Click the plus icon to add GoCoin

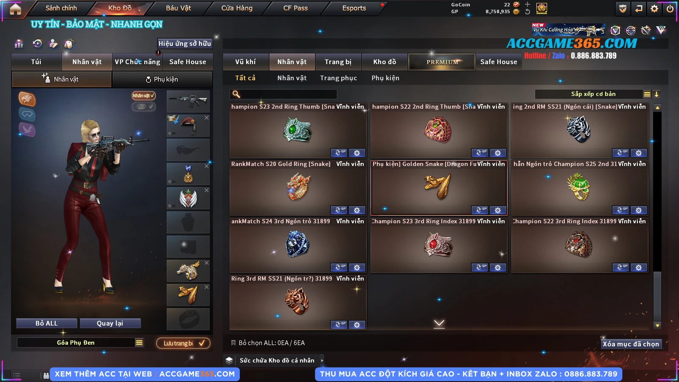tap(527, 4)
